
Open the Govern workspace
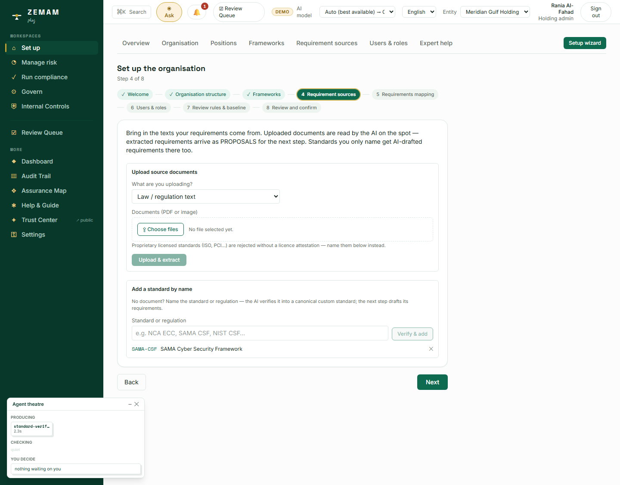pos(52,92)
